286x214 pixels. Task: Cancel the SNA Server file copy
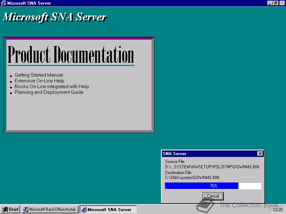[x=213, y=196]
